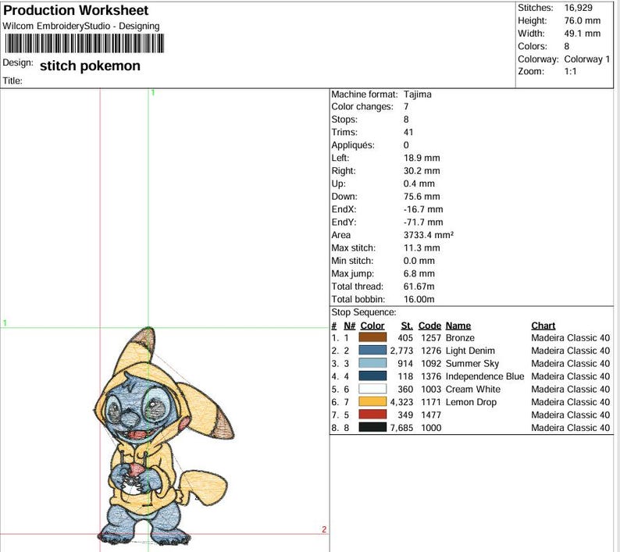Image resolution: width=620 pixels, height=552 pixels.
Task: Click the 'Code' column header
Action: [429, 326]
